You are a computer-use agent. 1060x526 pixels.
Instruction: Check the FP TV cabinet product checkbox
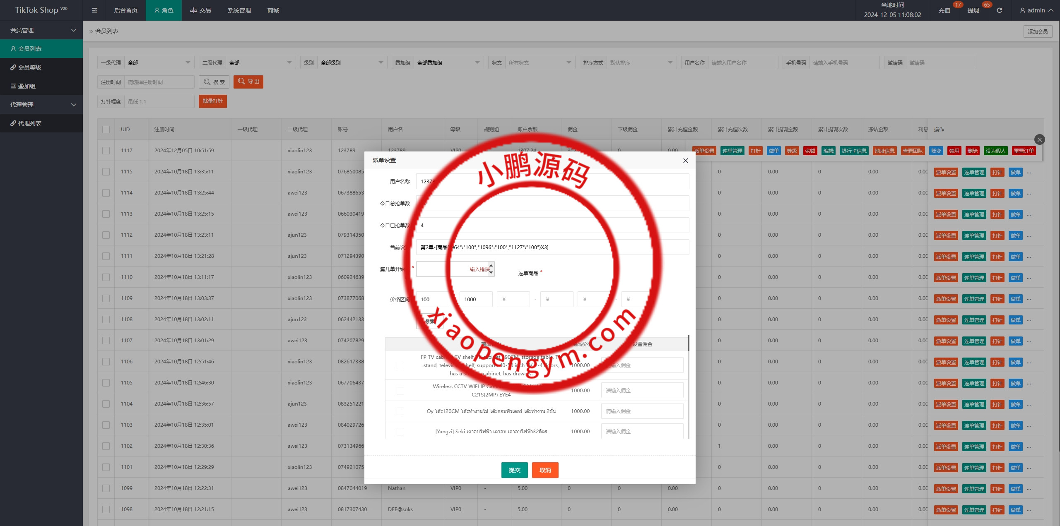coord(400,365)
